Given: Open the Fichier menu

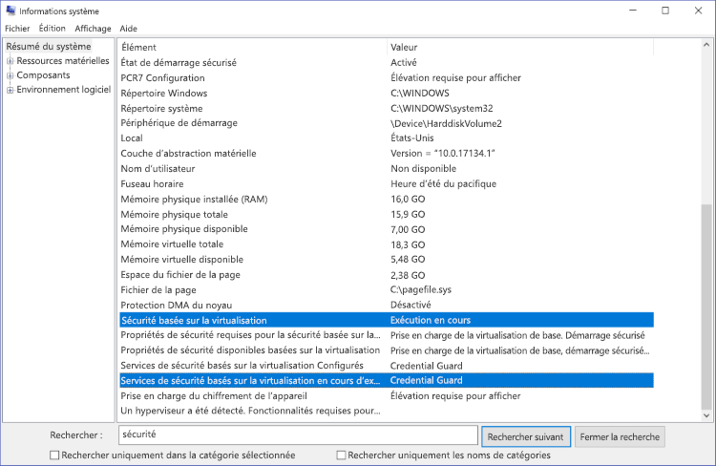Looking at the screenshot, I should point(17,29).
